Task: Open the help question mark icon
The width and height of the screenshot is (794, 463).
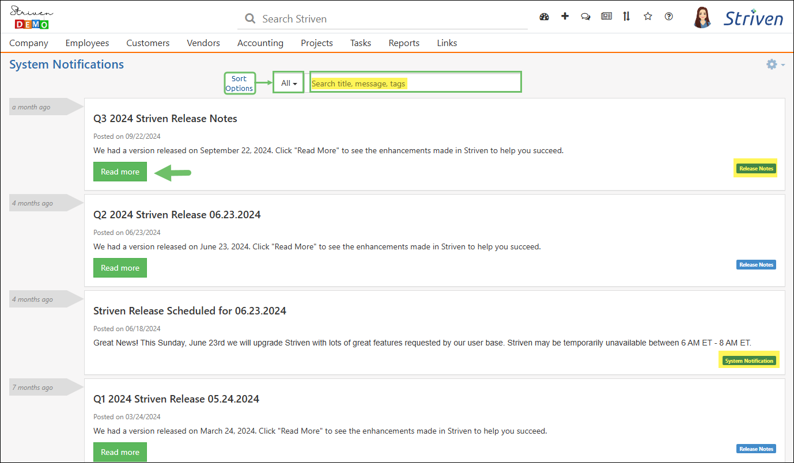Action: tap(668, 16)
